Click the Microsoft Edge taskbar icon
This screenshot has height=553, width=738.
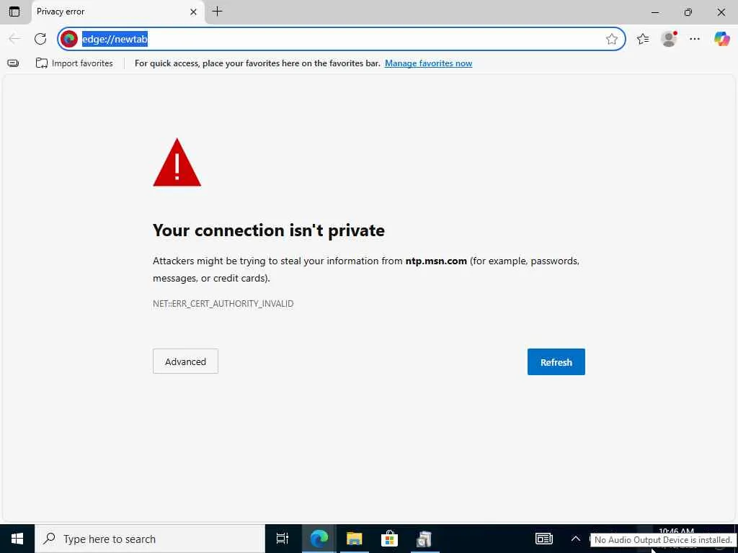pyautogui.click(x=319, y=539)
